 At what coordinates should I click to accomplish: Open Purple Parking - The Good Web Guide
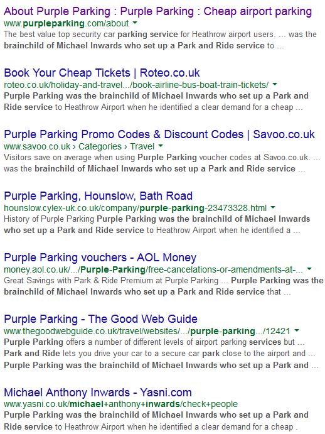[100, 319]
